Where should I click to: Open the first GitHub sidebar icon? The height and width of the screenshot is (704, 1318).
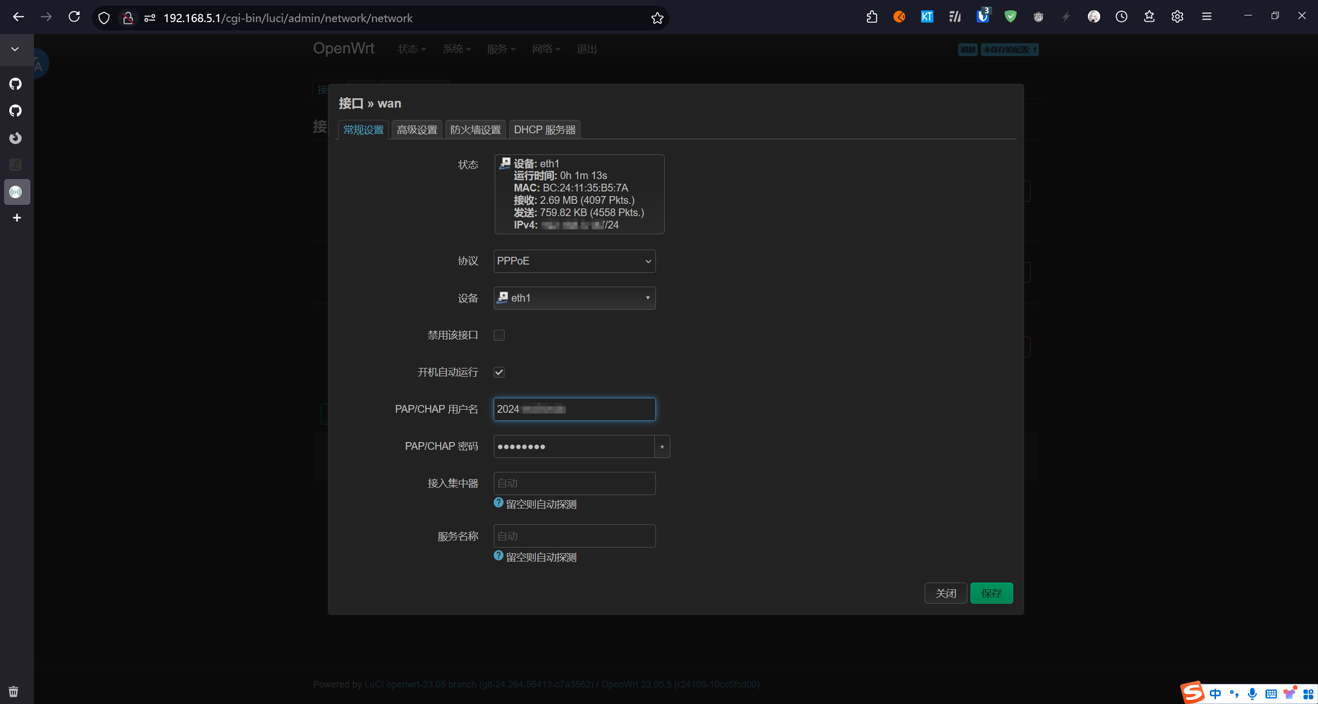coord(16,84)
